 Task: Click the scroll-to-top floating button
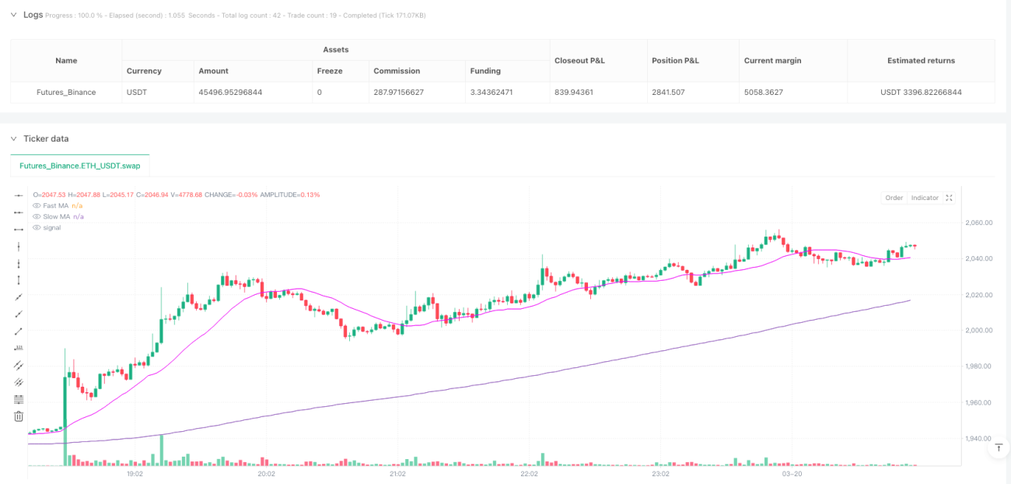coord(998,447)
